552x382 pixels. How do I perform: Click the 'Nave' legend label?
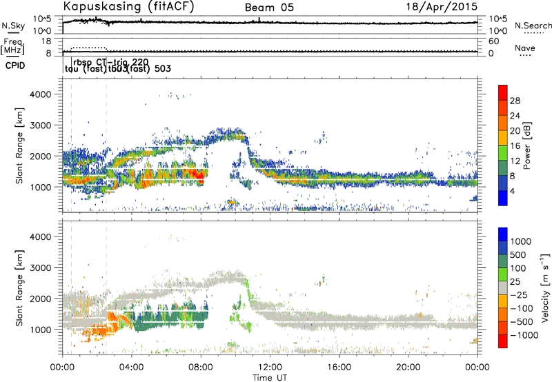525,48
